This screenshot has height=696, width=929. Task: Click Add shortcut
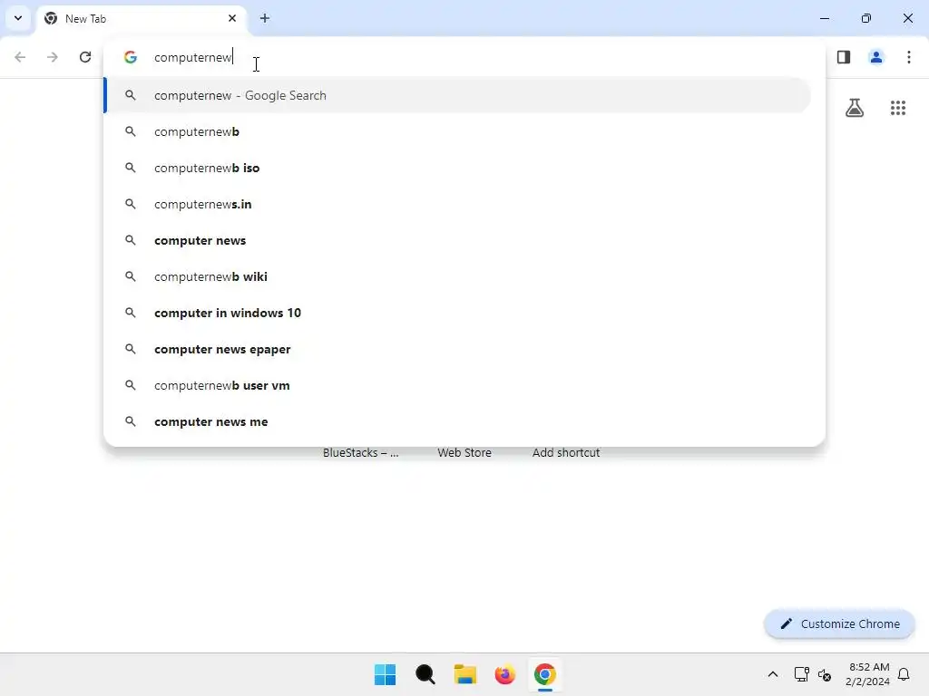tap(566, 453)
